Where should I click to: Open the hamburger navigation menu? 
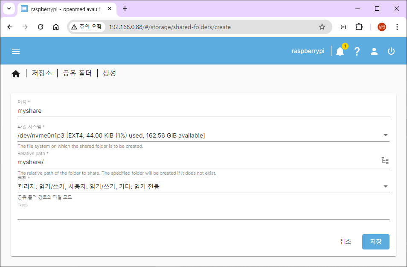pyautogui.click(x=16, y=51)
